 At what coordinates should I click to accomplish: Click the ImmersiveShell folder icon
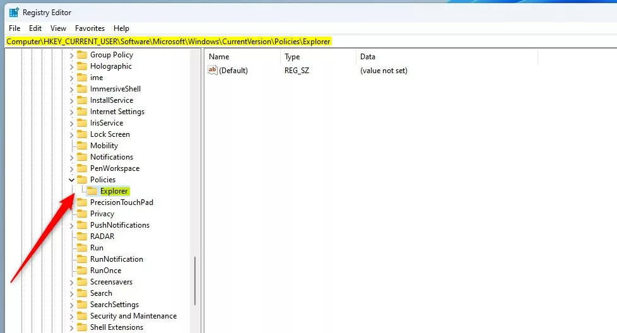pos(82,89)
